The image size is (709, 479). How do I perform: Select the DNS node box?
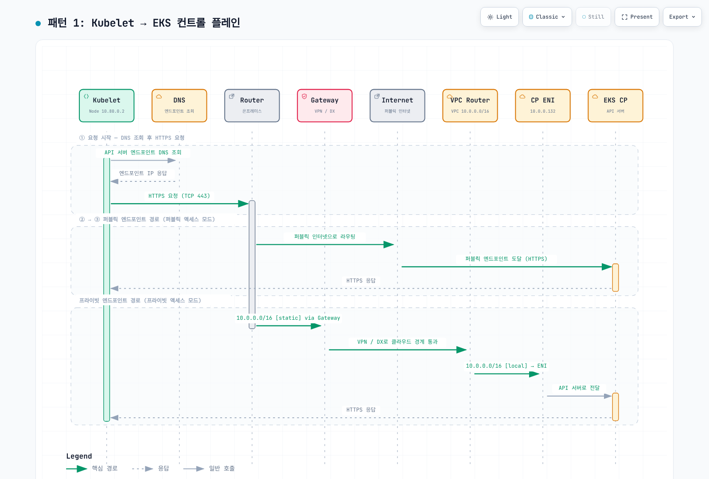[179, 106]
